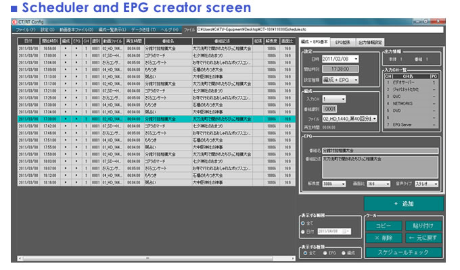This screenshot has height=270, width=460.
Task: Open the 解像度 dropdown showing 1080i
Action: pyautogui.click(x=343, y=184)
